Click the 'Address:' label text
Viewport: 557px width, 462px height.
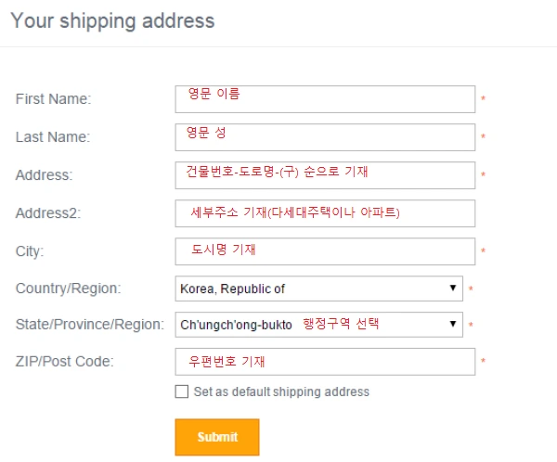44,175
